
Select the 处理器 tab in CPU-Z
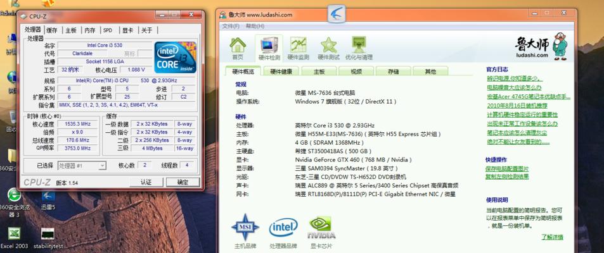(x=33, y=30)
